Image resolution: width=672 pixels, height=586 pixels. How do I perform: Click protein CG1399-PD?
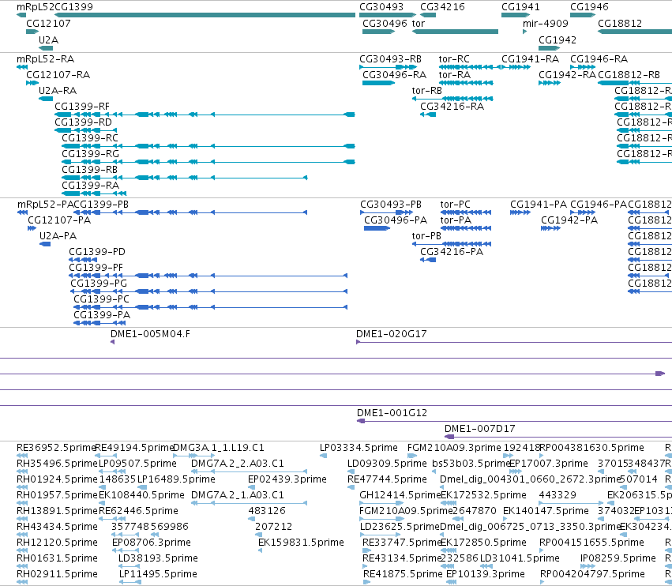[x=97, y=252]
